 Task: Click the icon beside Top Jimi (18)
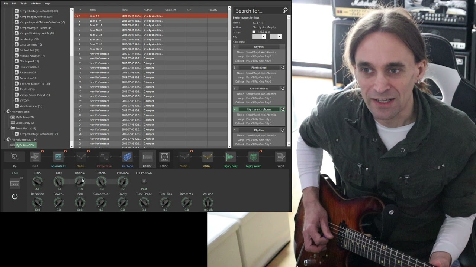(x=17, y=89)
